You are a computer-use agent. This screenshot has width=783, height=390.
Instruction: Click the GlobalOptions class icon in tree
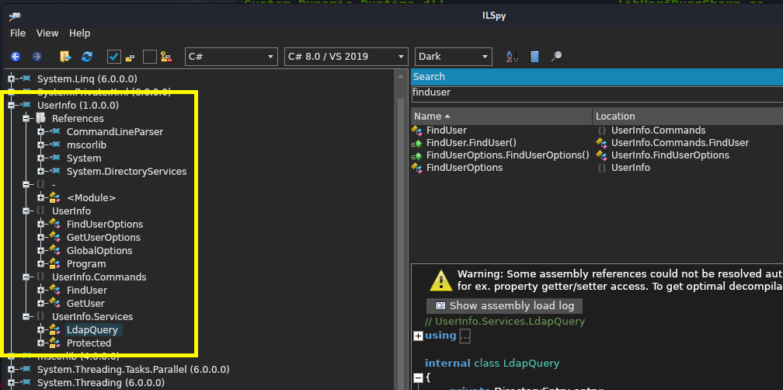tap(54, 251)
